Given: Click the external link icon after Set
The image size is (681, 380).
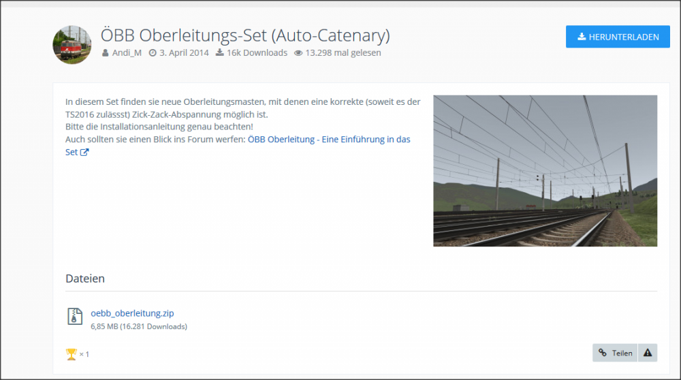Looking at the screenshot, I should point(84,153).
